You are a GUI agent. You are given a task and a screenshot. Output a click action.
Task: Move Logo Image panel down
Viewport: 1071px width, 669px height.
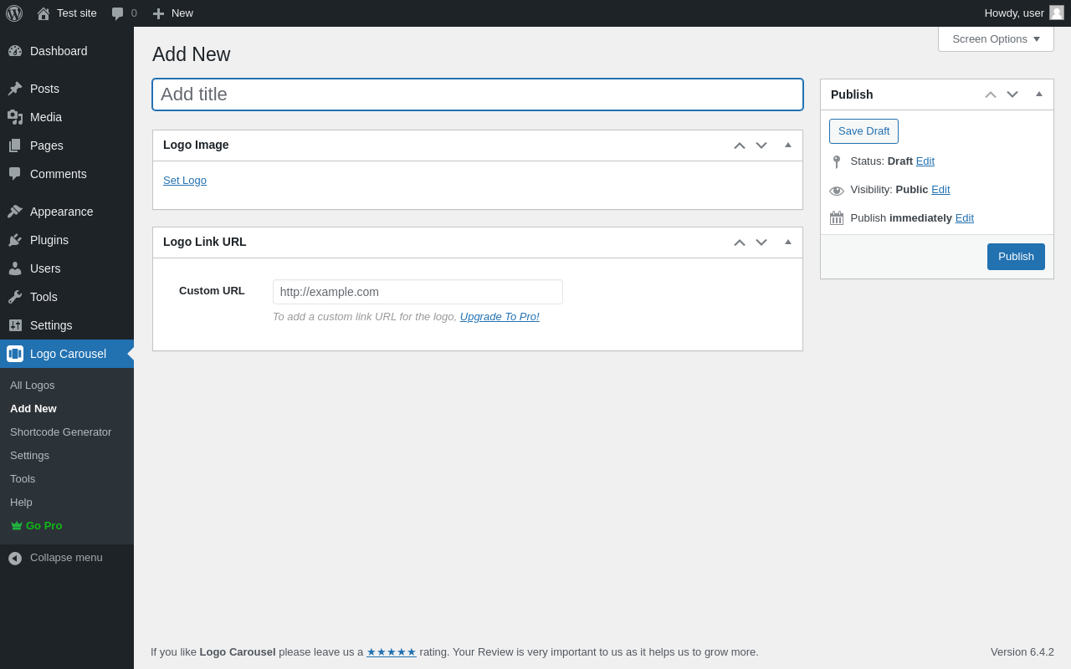(x=761, y=146)
